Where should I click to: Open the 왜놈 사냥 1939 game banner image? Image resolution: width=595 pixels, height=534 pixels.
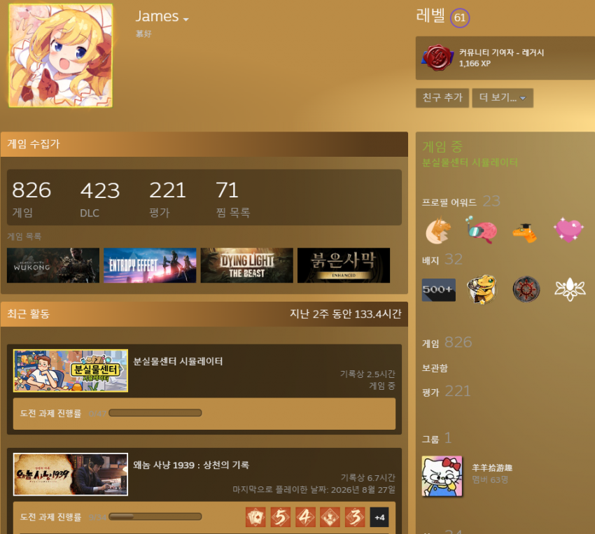pos(71,475)
